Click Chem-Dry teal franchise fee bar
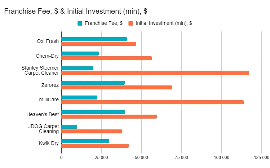Viewport: 270px width, 168px height. (x=80, y=53)
